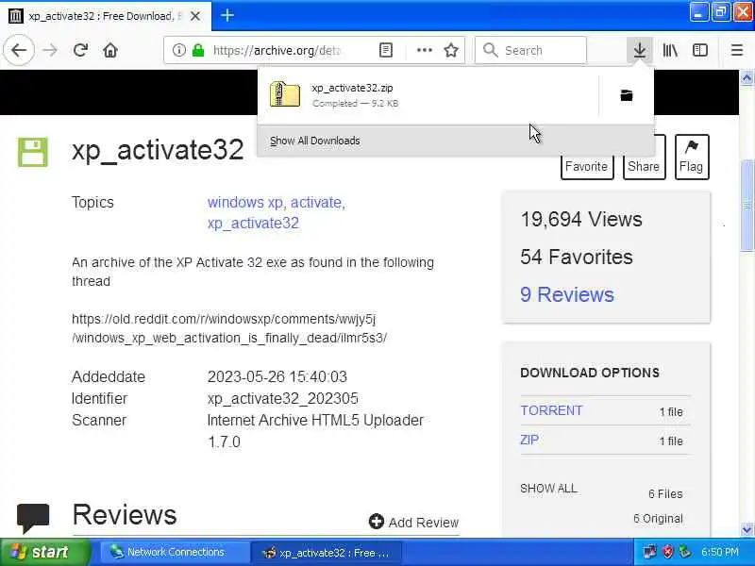This screenshot has height=566, width=755.
Task: Open the Firefox hamburger menu
Action: pyautogui.click(x=737, y=50)
